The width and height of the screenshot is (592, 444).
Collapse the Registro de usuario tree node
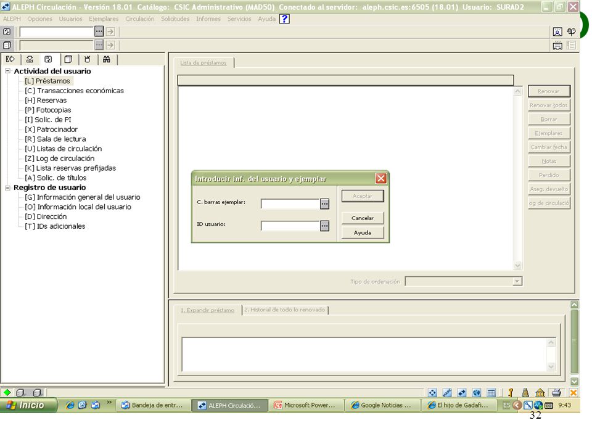tap(7, 187)
